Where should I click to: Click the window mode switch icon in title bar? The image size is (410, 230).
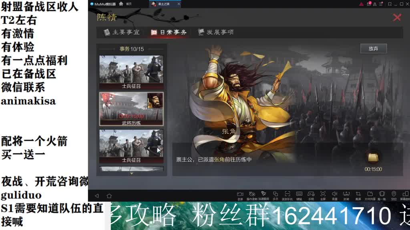[x=390, y=4]
